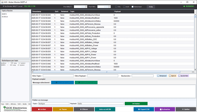Enable the SSL checkbox
The height and width of the screenshot is (112, 197).
click(x=116, y=7)
